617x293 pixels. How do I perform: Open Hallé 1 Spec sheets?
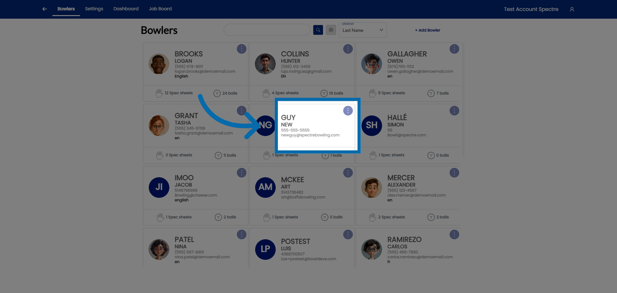click(x=387, y=155)
